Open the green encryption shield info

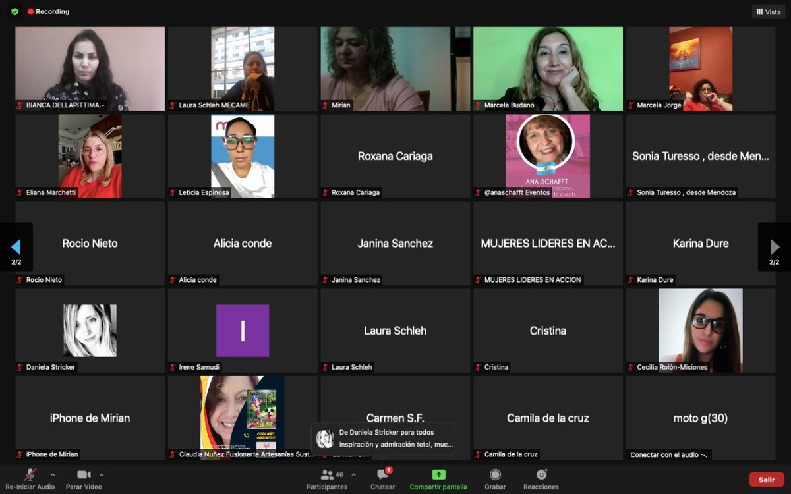pos(15,12)
